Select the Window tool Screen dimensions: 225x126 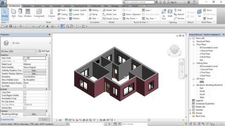28,13
